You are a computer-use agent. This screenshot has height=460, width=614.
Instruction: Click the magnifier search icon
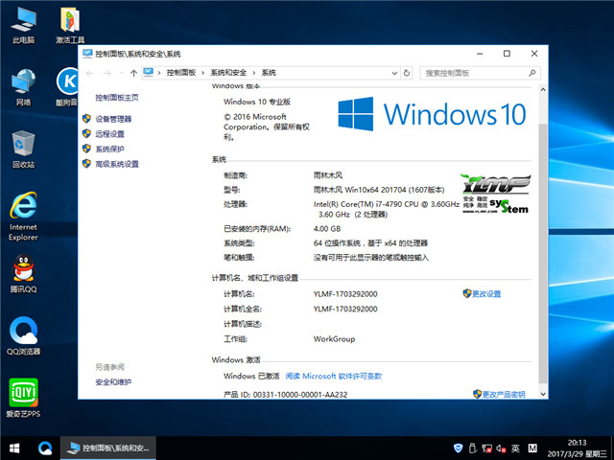(532, 73)
